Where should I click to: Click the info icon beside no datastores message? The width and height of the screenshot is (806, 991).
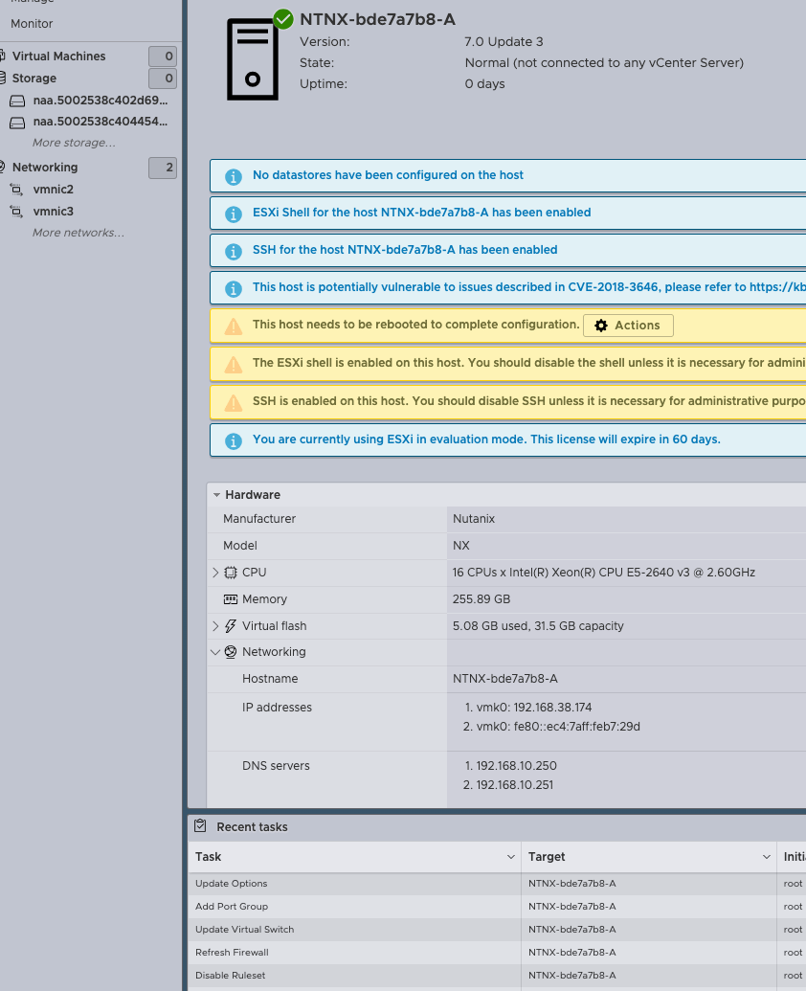coord(233,176)
